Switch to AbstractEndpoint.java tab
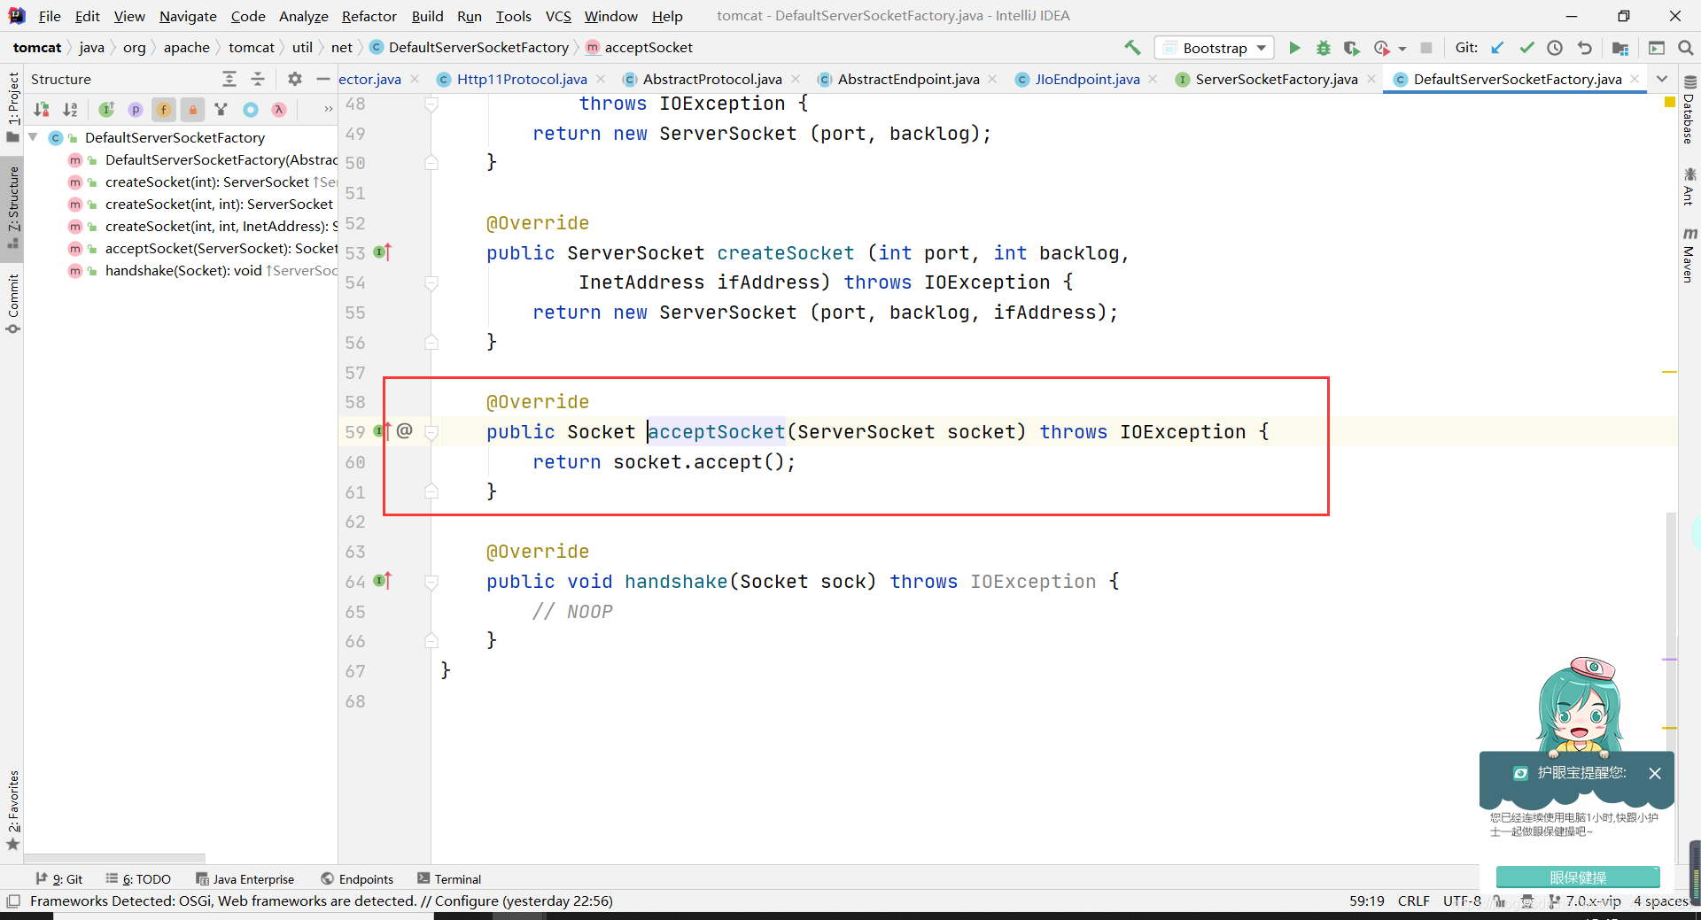 pyautogui.click(x=908, y=79)
